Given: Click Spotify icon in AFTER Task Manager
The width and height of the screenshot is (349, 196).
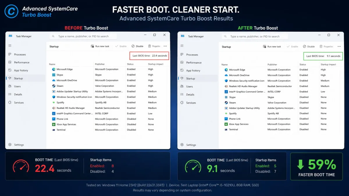Looking at the screenshot, I should [226, 114].
